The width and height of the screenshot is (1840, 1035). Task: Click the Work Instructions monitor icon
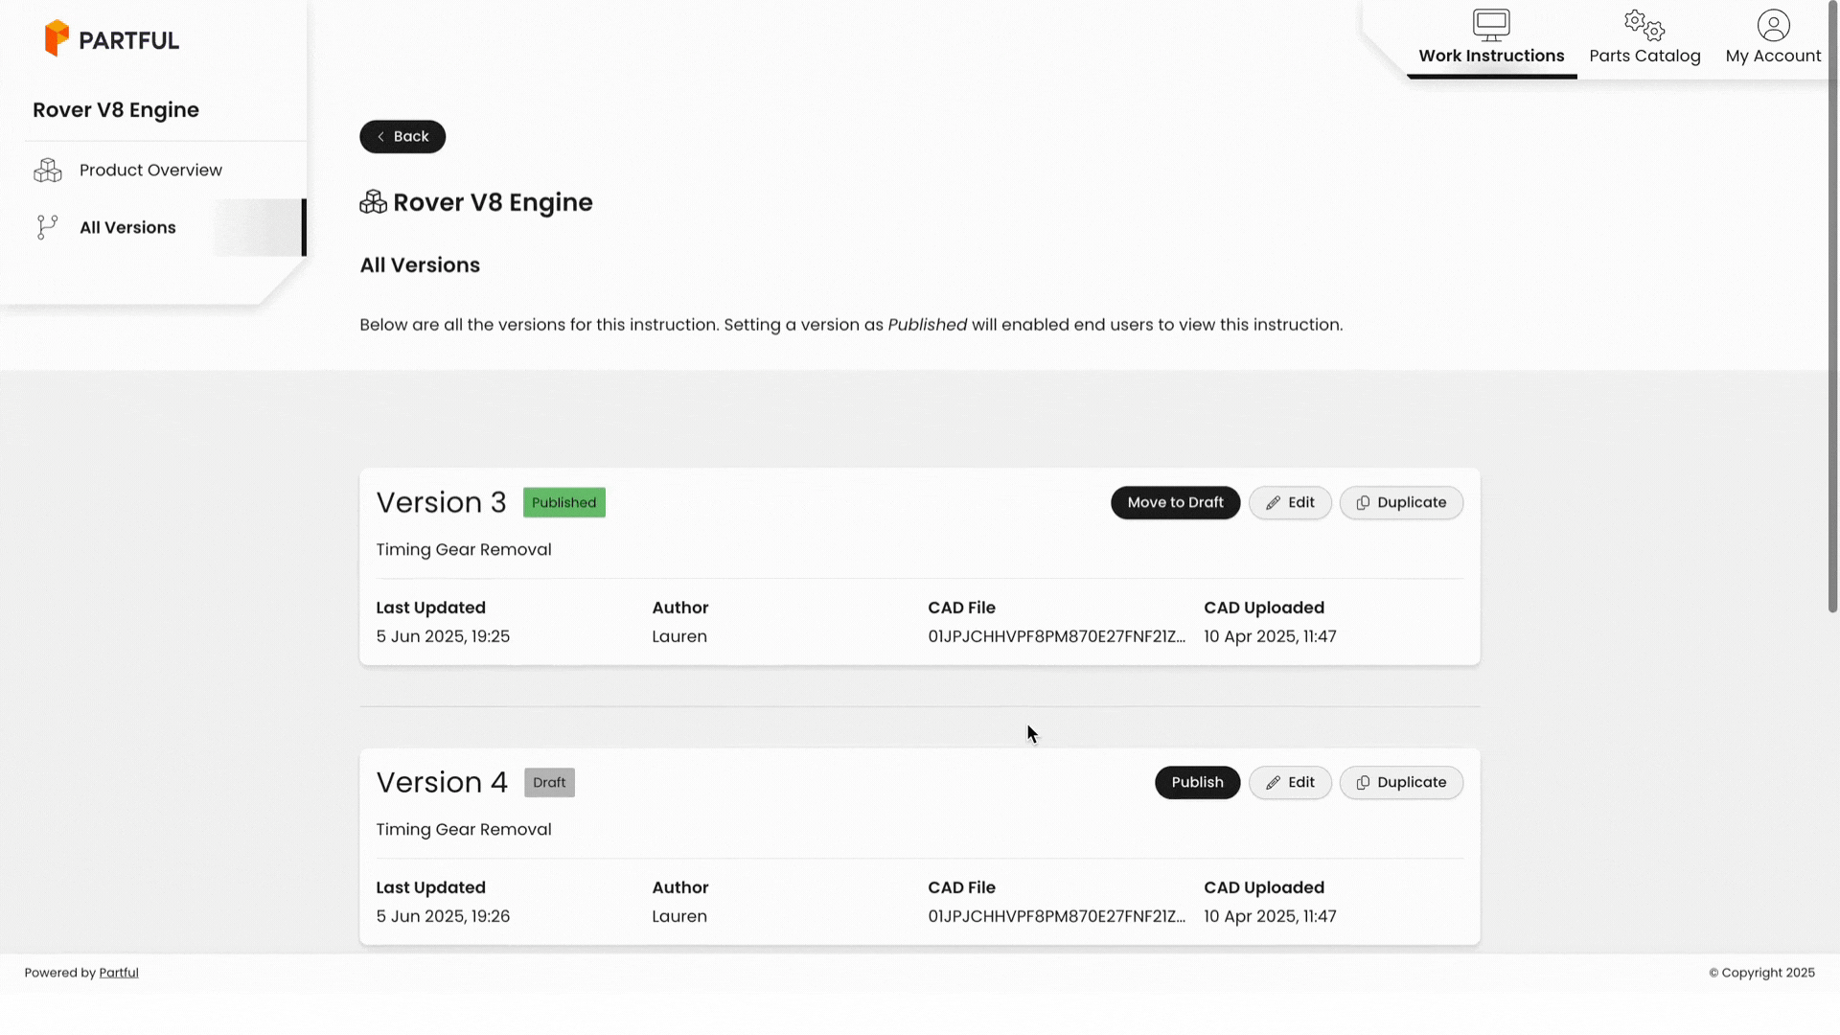point(1491,25)
